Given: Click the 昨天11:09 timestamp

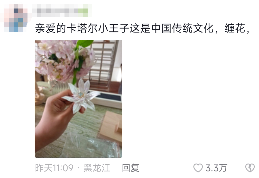Looking at the screenshot, I should pyautogui.click(x=54, y=168).
